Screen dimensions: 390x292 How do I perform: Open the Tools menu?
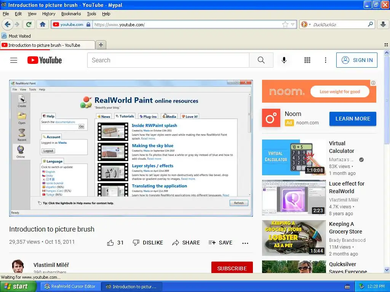click(x=91, y=14)
